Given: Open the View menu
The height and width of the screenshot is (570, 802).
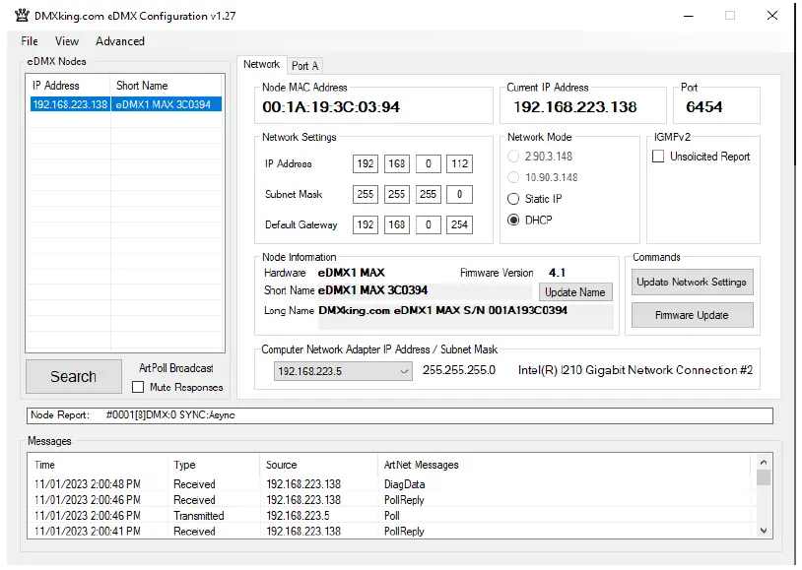Looking at the screenshot, I should click(67, 41).
